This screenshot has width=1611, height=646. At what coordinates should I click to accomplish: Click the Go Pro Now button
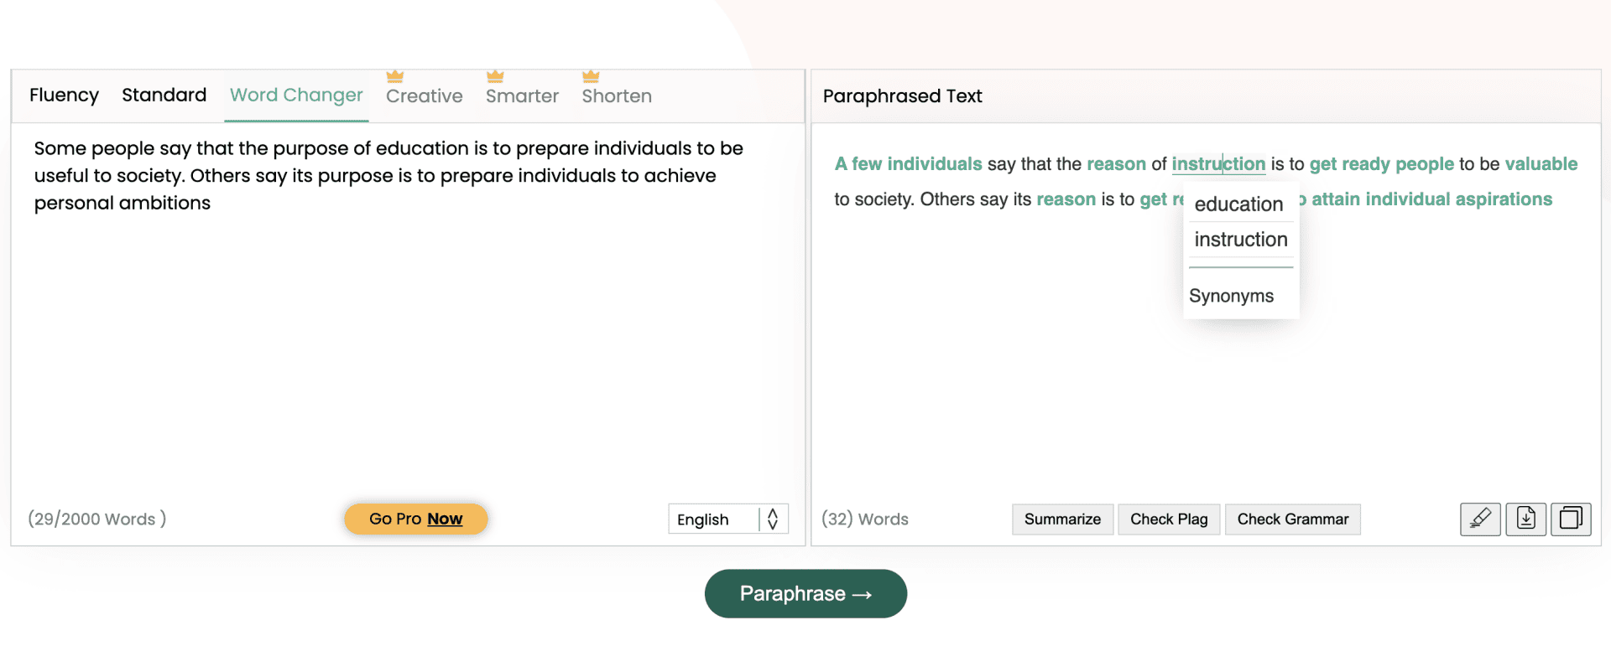415,519
